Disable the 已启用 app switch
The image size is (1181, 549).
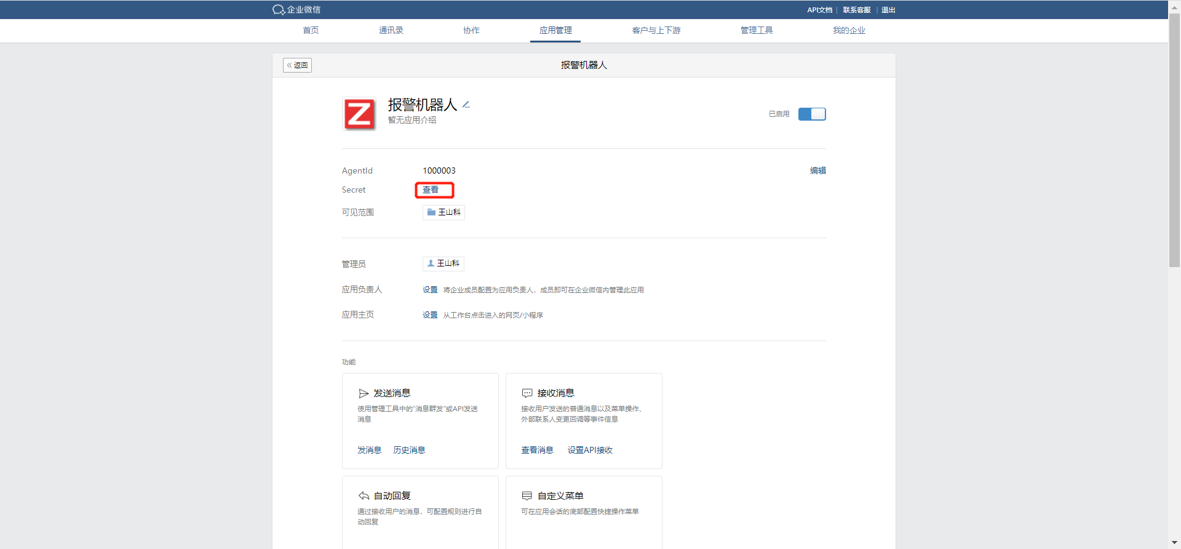coord(812,114)
